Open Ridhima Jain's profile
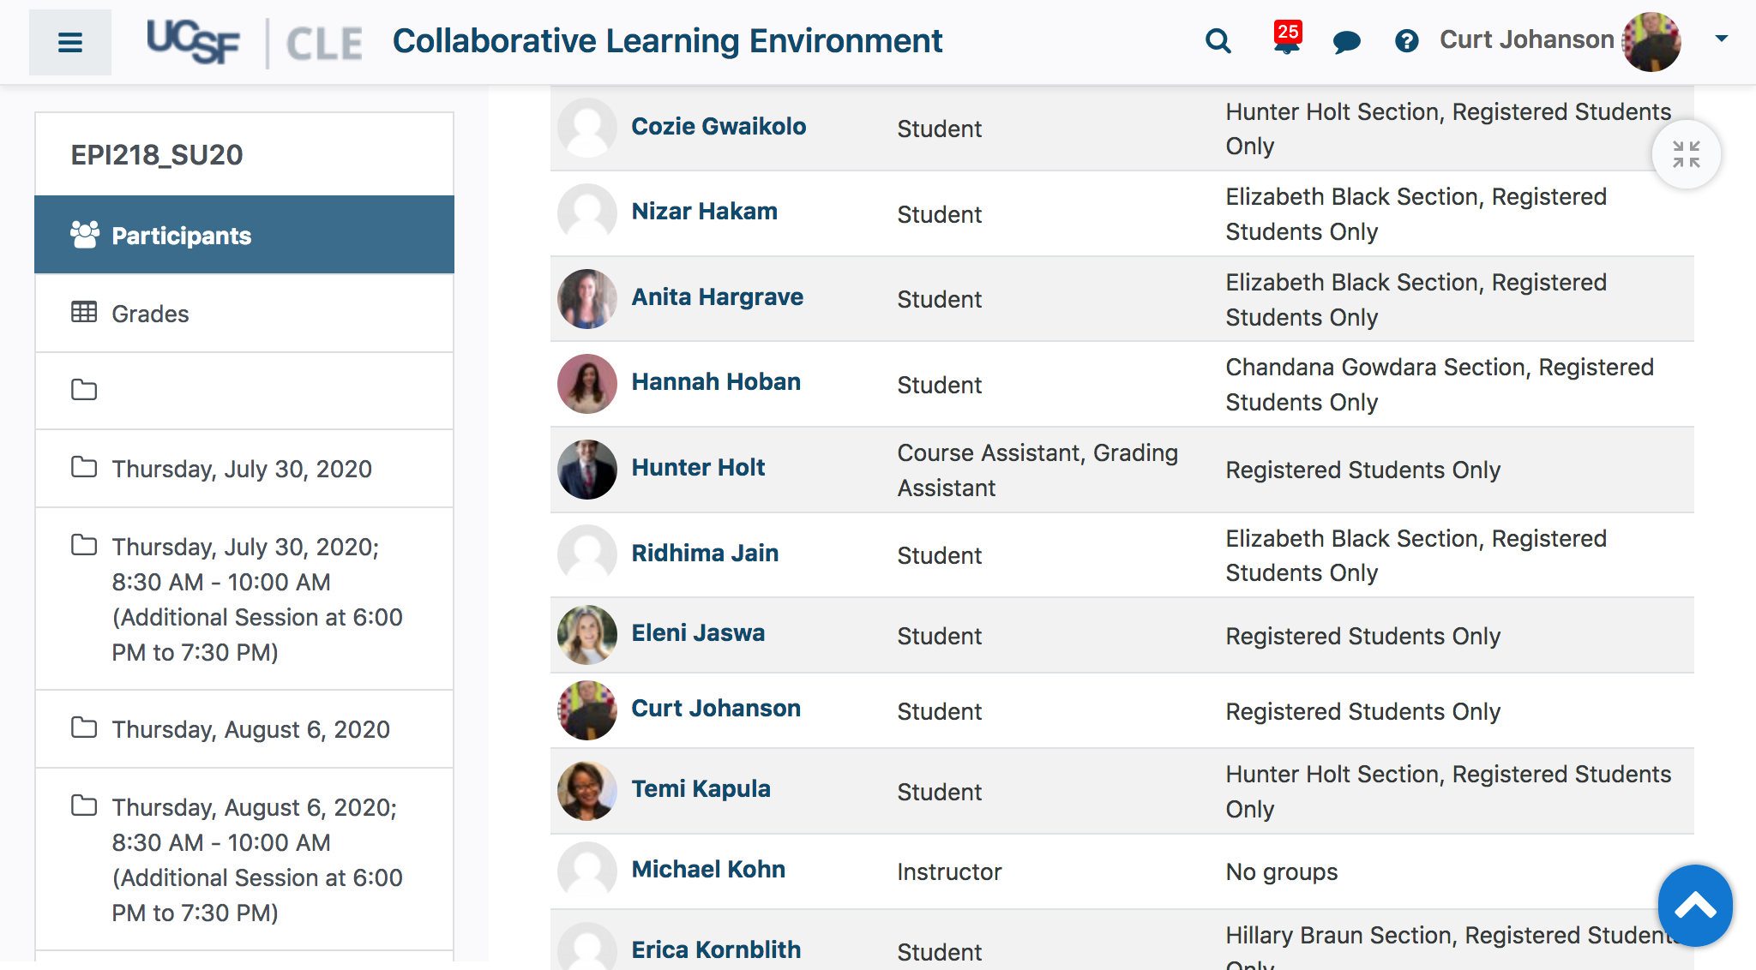Viewport: 1756px width, 970px height. pyautogui.click(x=705, y=554)
